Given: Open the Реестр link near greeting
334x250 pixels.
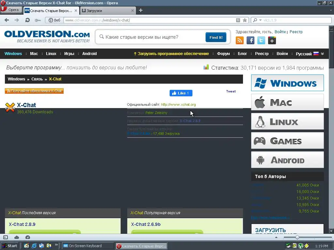Looking at the screenshot, I should 296,32.
